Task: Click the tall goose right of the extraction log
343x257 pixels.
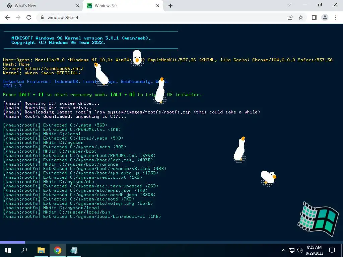Action: [239, 150]
